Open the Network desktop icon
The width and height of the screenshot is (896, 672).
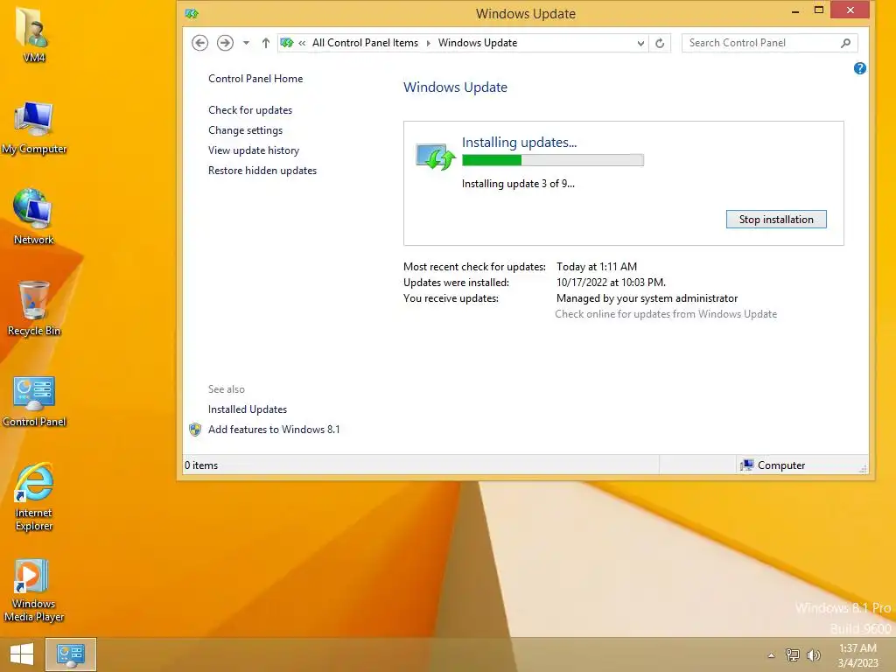tap(33, 216)
